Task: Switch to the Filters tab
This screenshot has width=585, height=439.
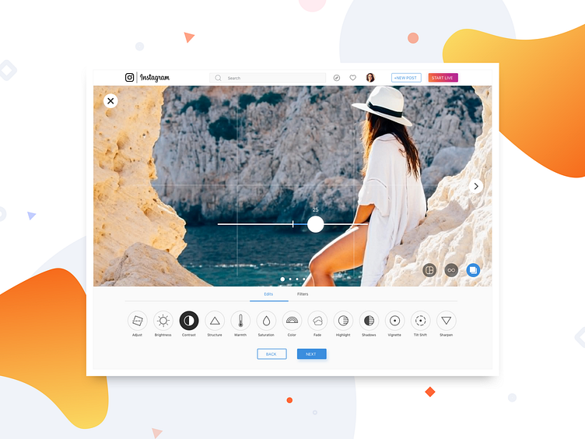Action: click(303, 294)
